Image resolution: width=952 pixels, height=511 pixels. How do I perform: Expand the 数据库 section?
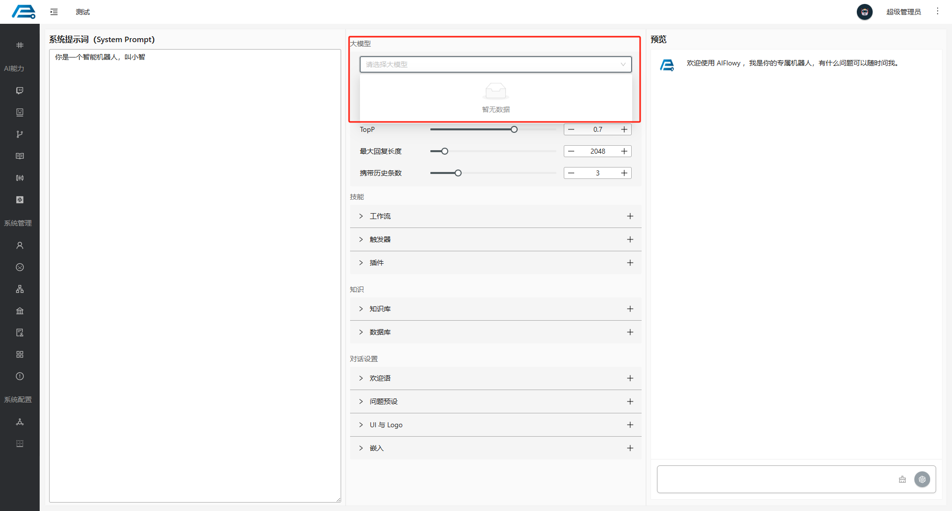point(361,332)
